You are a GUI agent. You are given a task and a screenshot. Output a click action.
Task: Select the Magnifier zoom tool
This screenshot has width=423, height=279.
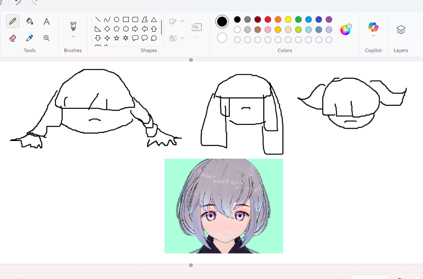coord(46,38)
